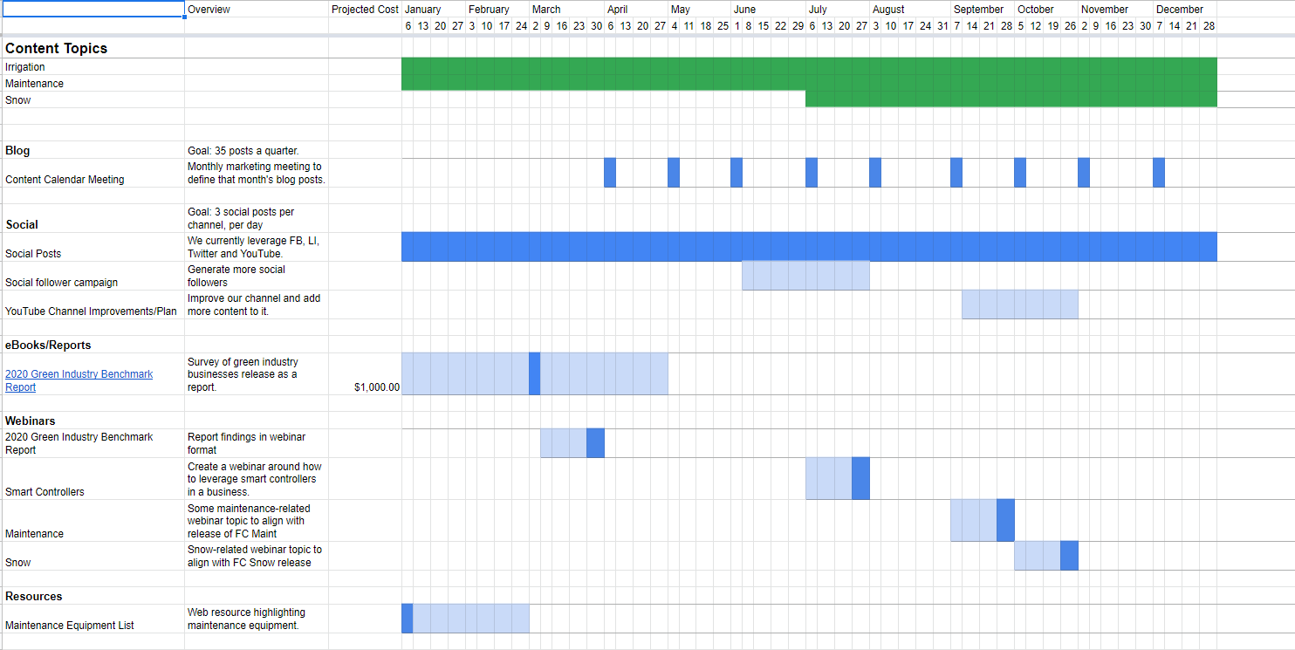Select the empty top-left selected cell

92,10
